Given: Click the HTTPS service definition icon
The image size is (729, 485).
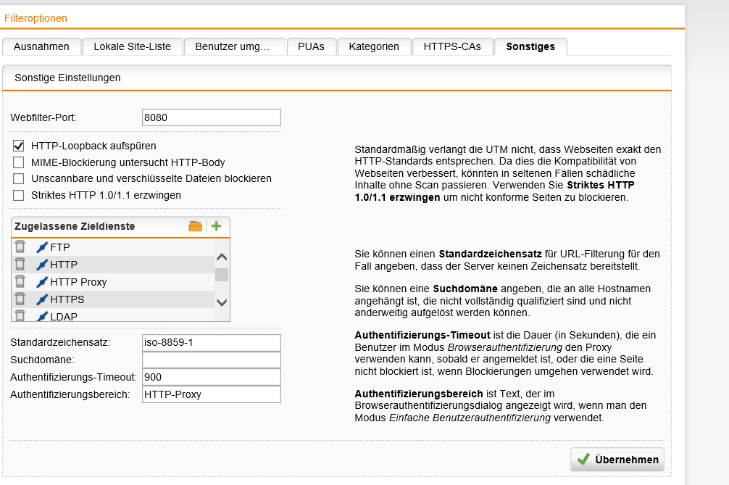Looking at the screenshot, I should tap(42, 299).
